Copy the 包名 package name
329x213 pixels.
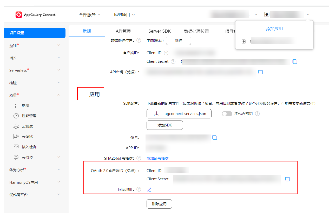215,138
